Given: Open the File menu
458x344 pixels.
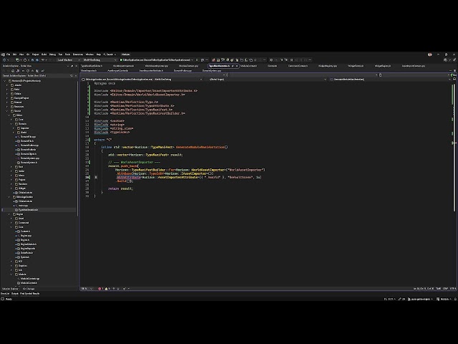Looking at the screenshot, I should [8, 54].
